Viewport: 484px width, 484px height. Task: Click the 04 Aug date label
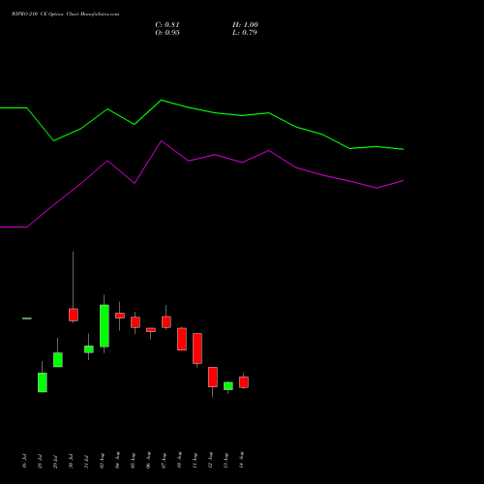(x=117, y=461)
